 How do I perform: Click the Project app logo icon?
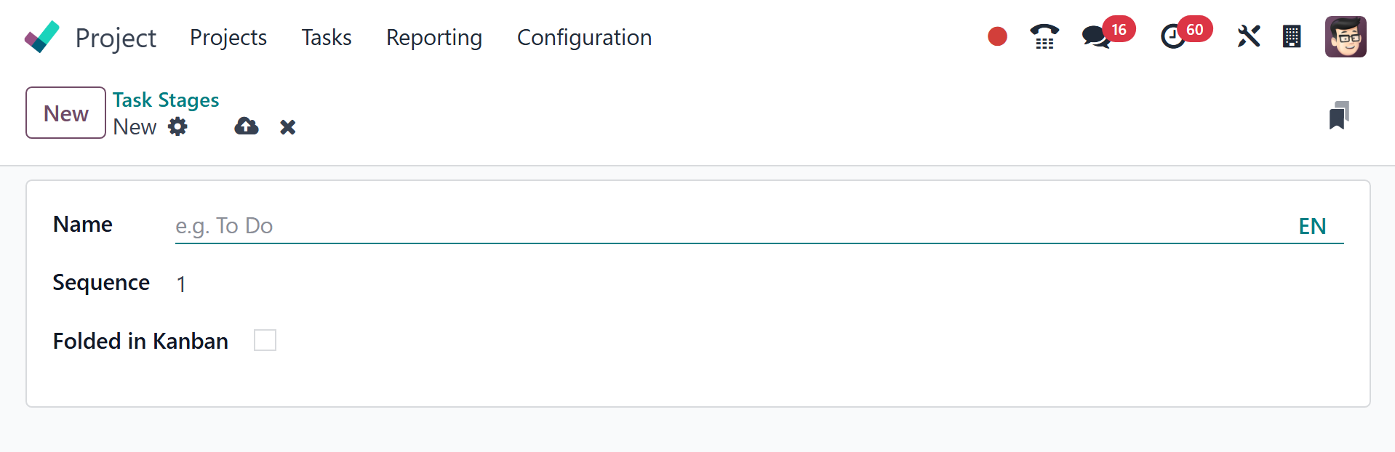42,37
